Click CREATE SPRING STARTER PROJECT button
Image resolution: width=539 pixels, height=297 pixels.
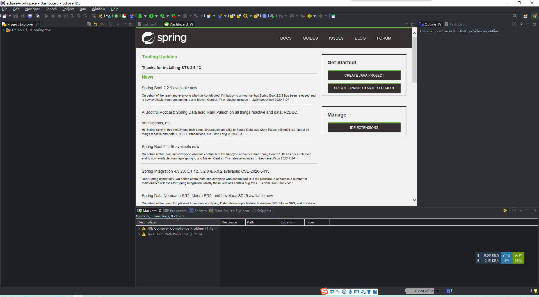(x=364, y=88)
